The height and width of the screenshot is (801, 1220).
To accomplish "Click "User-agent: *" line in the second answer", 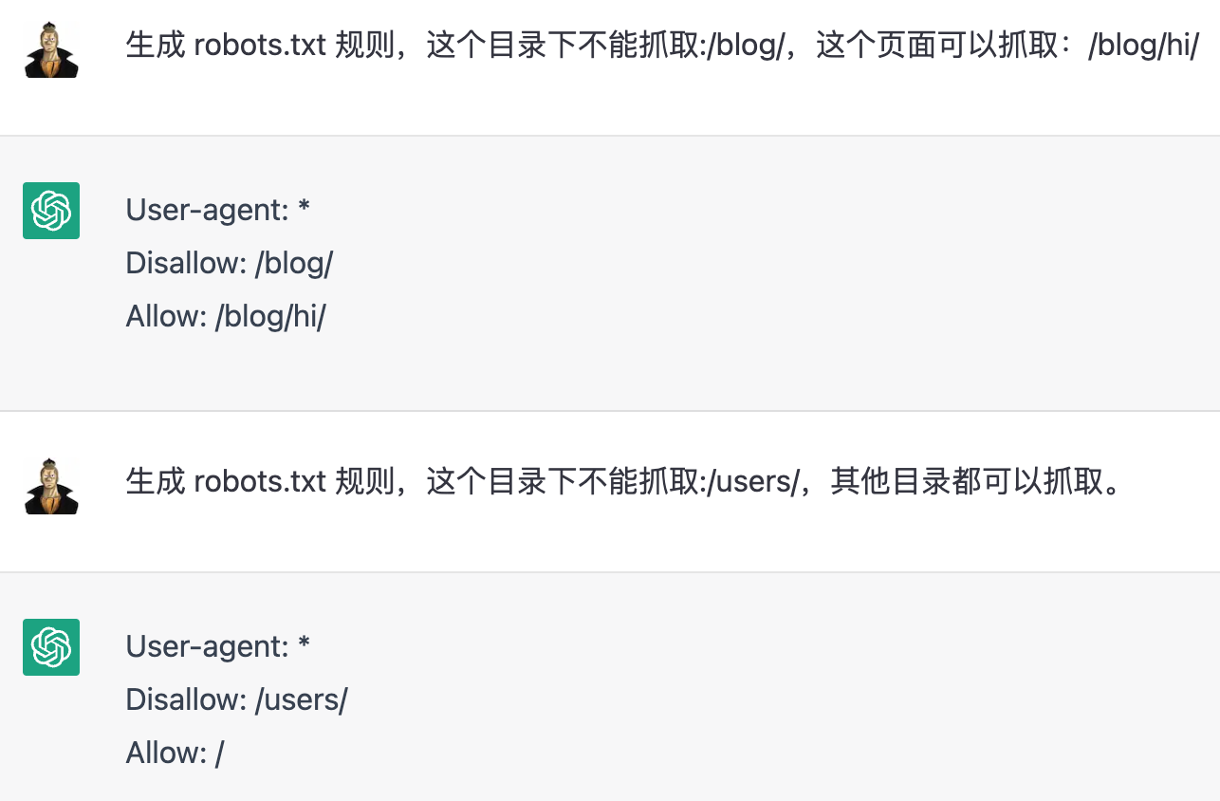I will pyautogui.click(x=218, y=647).
